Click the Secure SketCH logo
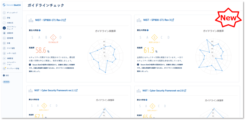Screen dimensions: 245x120 coord(11,5)
